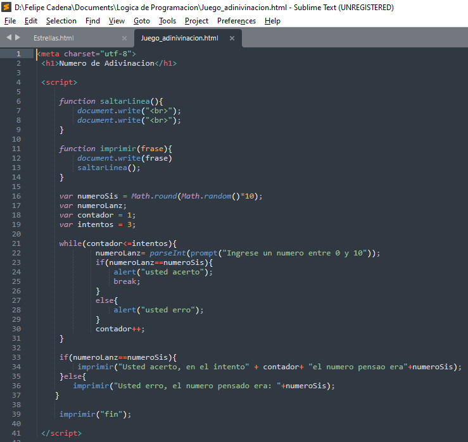468x442 pixels.
Task: Open the Project menu
Action: click(196, 21)
